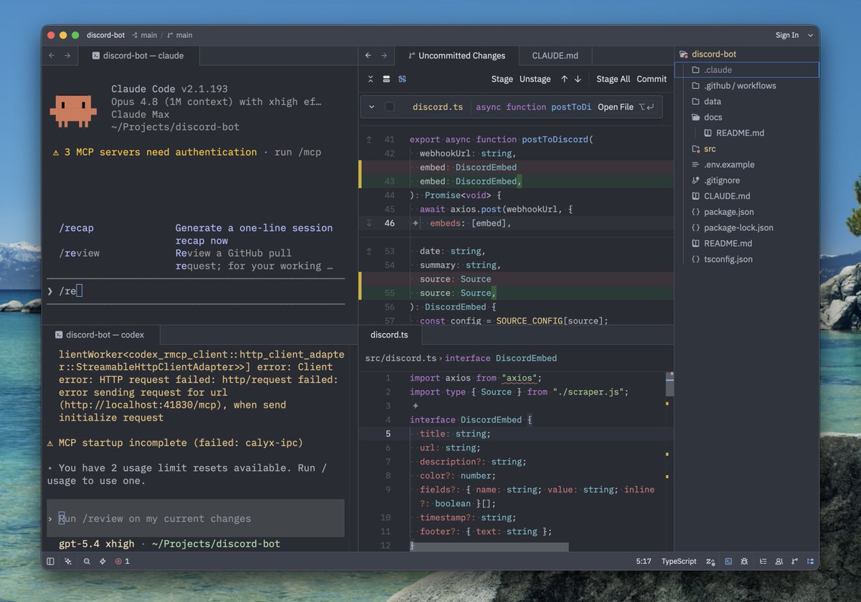The image size is (861, 602).
Task: Collapse the discord.ts diff section chevron
Action: 372,107
